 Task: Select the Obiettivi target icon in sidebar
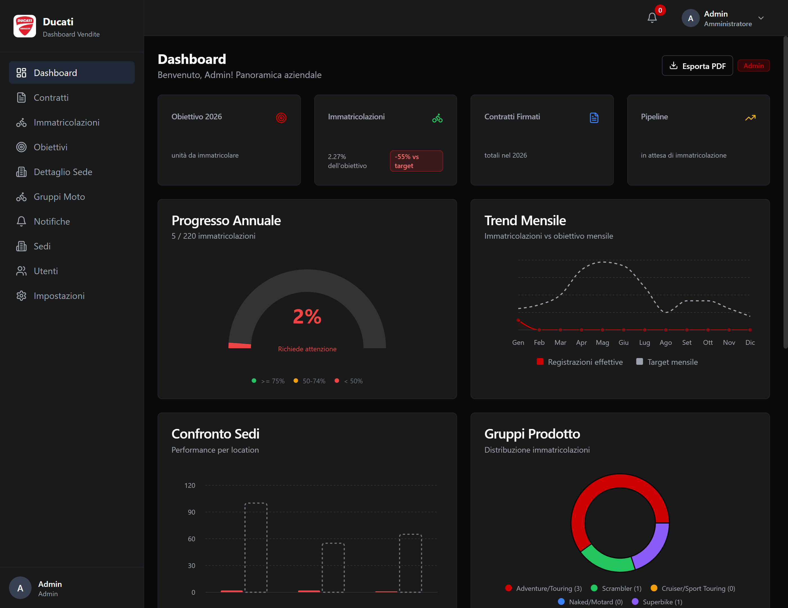point(21,147)
